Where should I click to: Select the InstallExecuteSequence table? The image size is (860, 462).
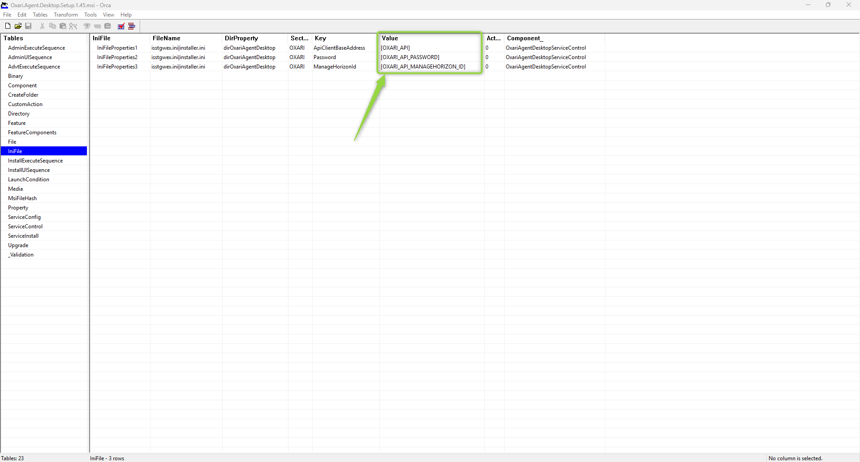tap(44, 161)
